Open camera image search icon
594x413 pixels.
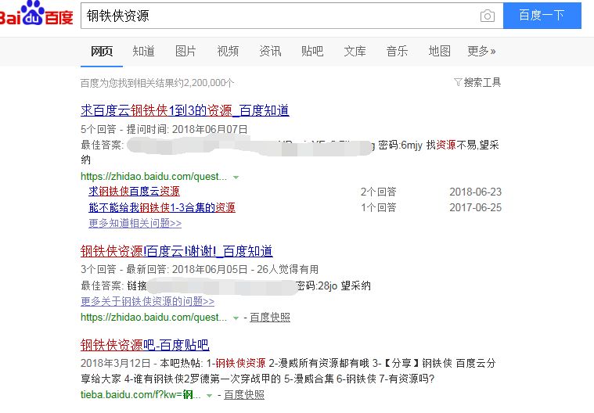point(487,16)
